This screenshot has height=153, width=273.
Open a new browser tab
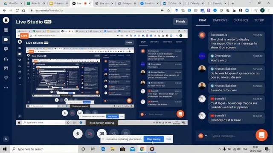[x=233, y=3]
